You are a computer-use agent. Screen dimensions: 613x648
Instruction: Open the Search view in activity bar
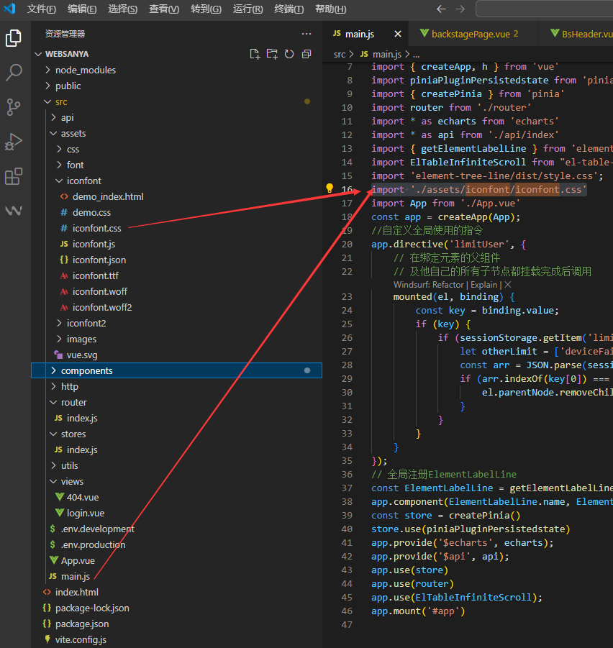point(14,73)
